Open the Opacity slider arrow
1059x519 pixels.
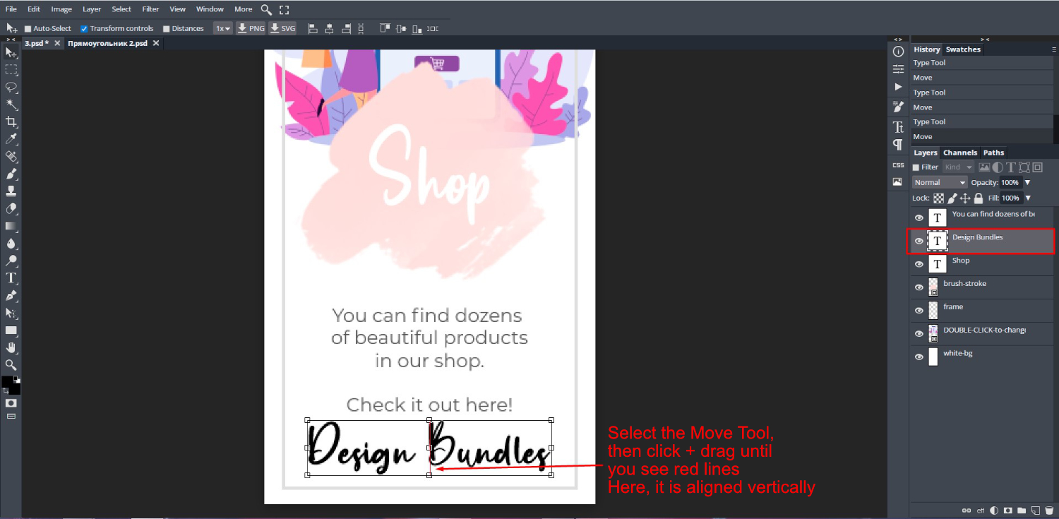(1028, 182)
